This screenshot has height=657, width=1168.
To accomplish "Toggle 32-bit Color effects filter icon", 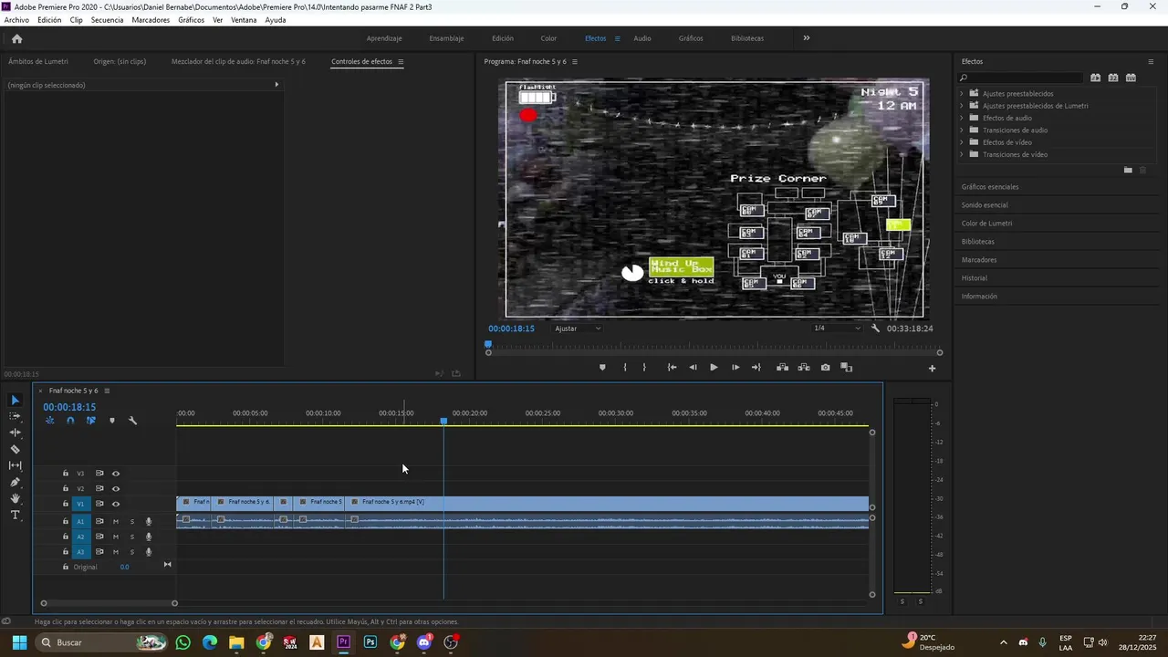I will (1113, 78).
